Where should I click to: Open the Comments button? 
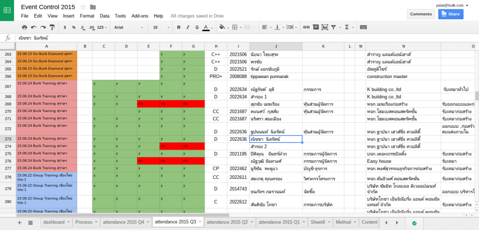click(x=421, y=14)
